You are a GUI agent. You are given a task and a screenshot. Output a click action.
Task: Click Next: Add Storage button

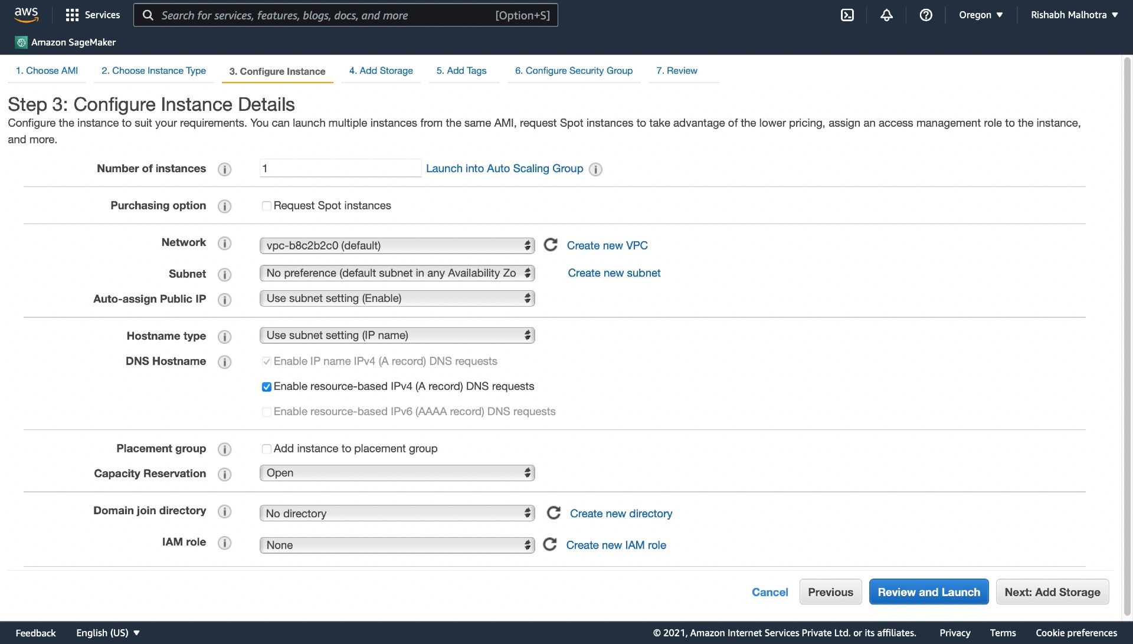[x=1052, y=592]
